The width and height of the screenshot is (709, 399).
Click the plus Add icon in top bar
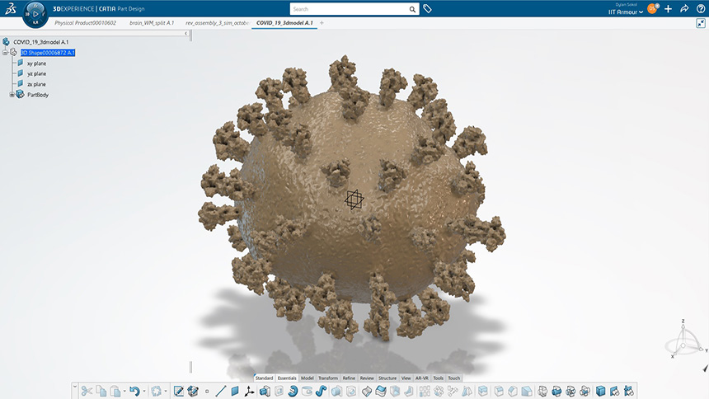[x=668, y=9]
